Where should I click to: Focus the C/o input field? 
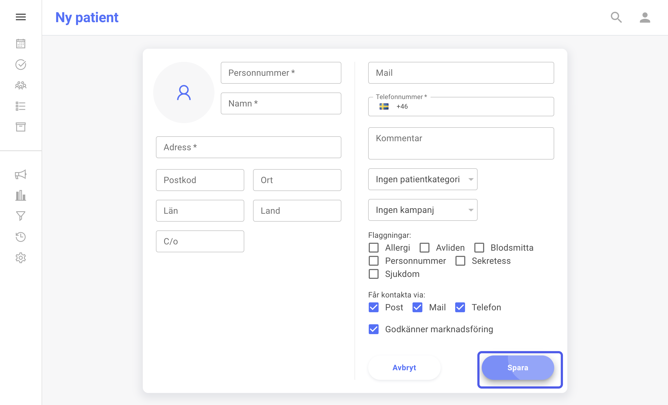200,241
